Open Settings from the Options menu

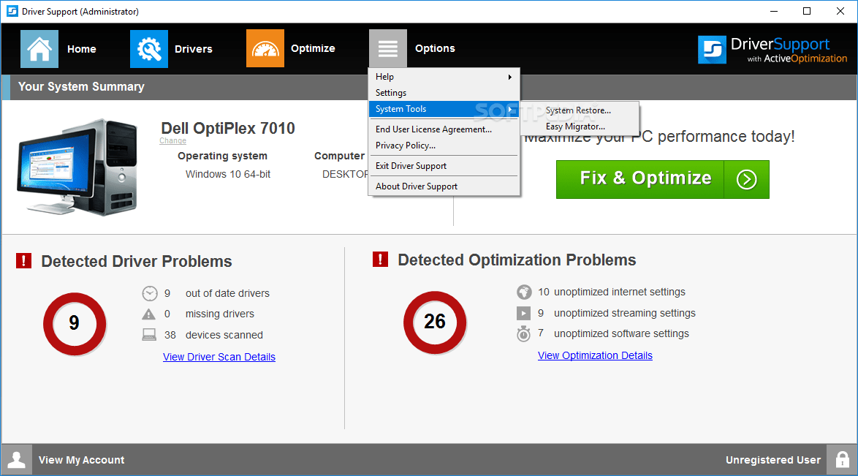[x=444, y=93]
